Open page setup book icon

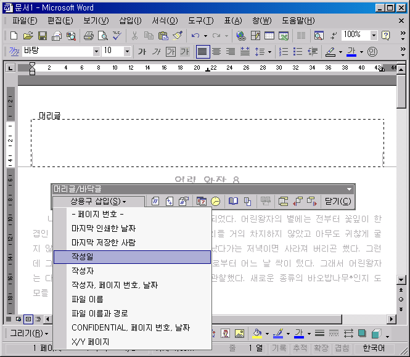point(233,202)
